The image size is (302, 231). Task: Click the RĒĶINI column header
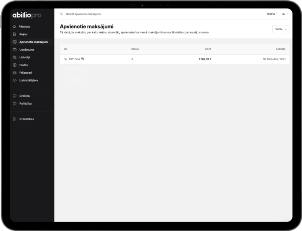[135, 49]
